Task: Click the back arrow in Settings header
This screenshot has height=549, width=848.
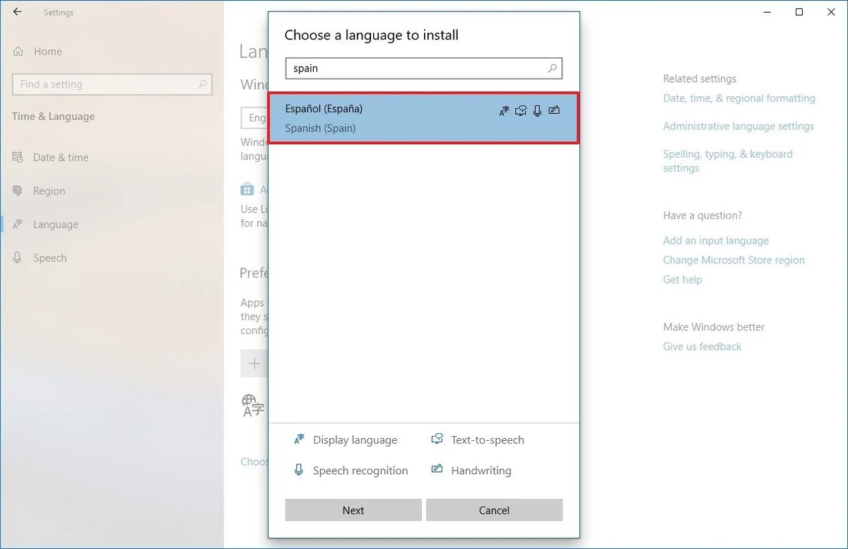Action: coord(18,12)
